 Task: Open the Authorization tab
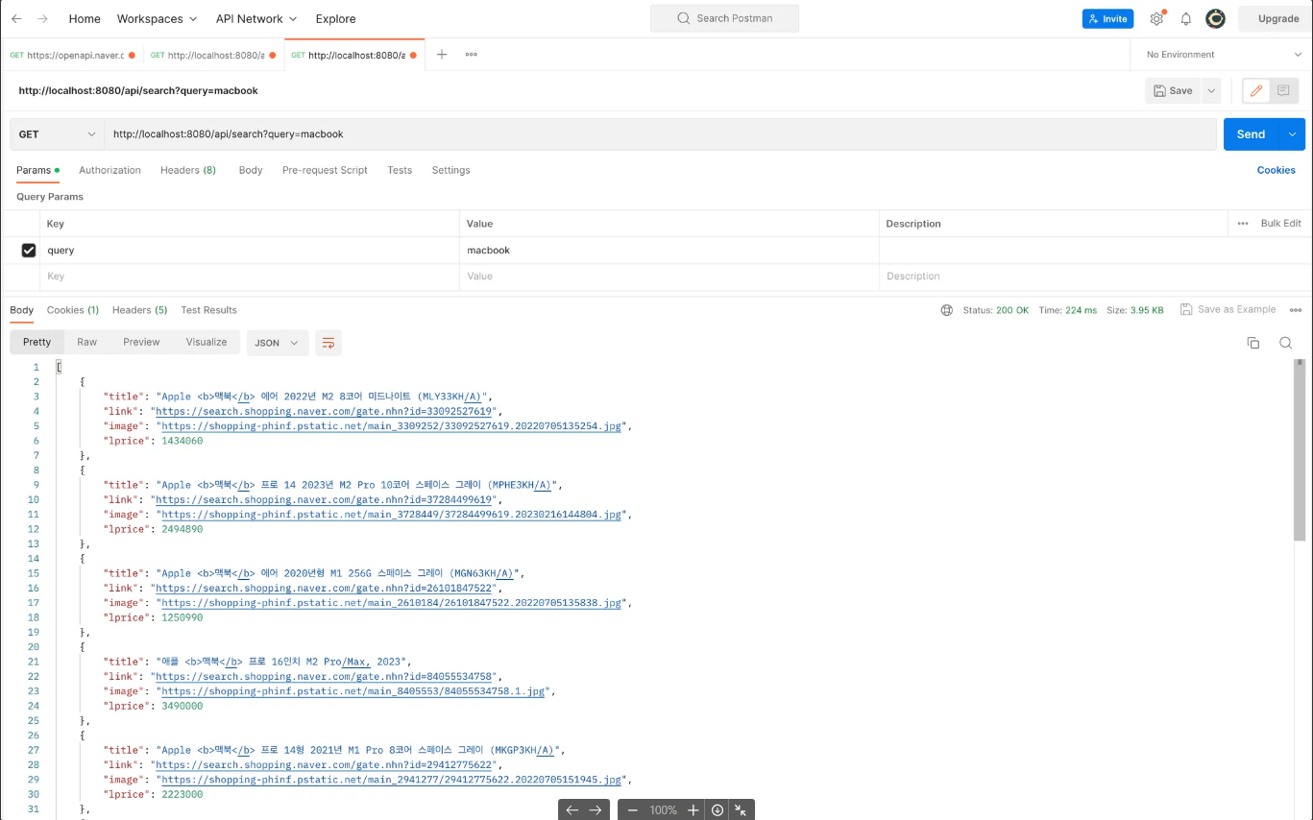(109, 170)
